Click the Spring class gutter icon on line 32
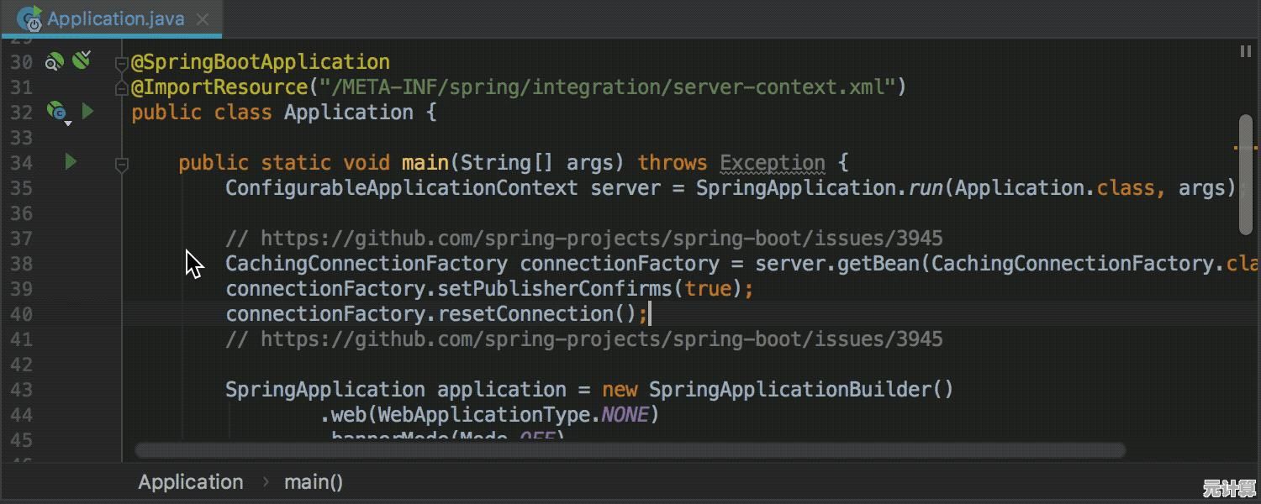 (57, 111)
